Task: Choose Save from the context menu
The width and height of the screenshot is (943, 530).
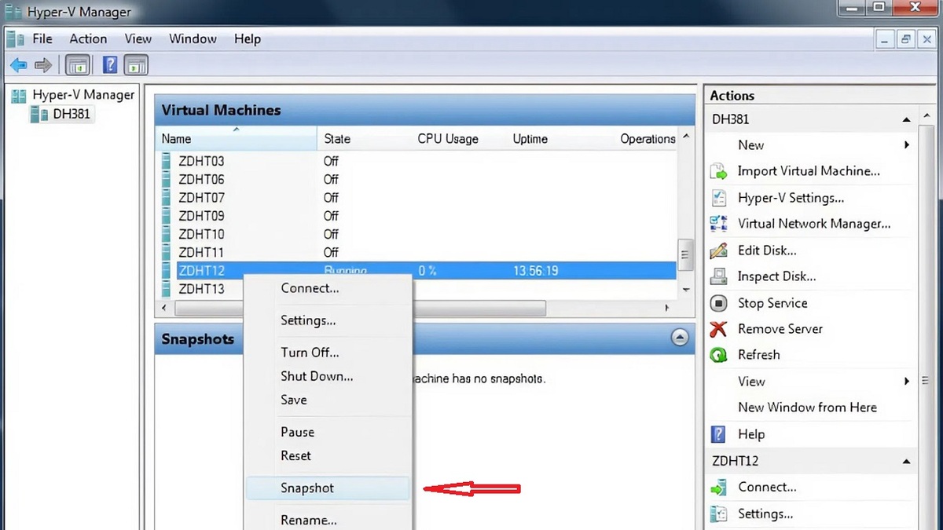Action: click(328, 400)
